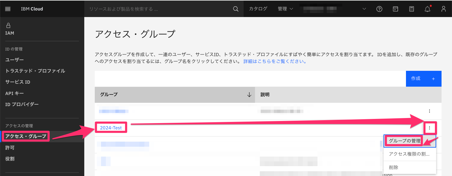Image resolution: width=452 pixels, height=176 pixels.
Task: Click the IBM Cloud logo text
Action: tap(32, 9)
